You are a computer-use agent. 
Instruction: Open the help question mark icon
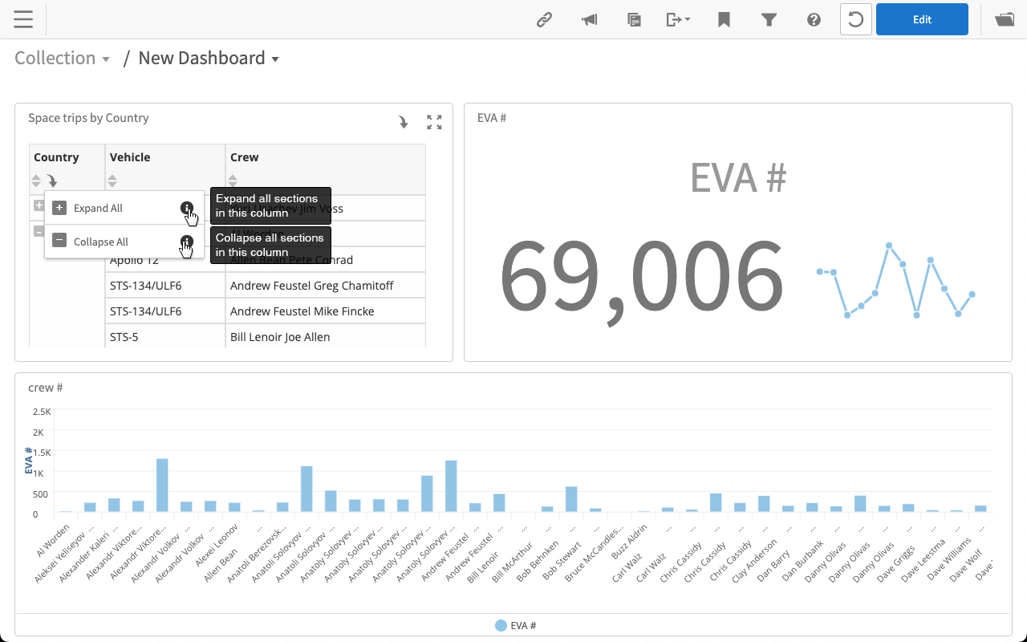pyautogui.click(x=814, y=20)
